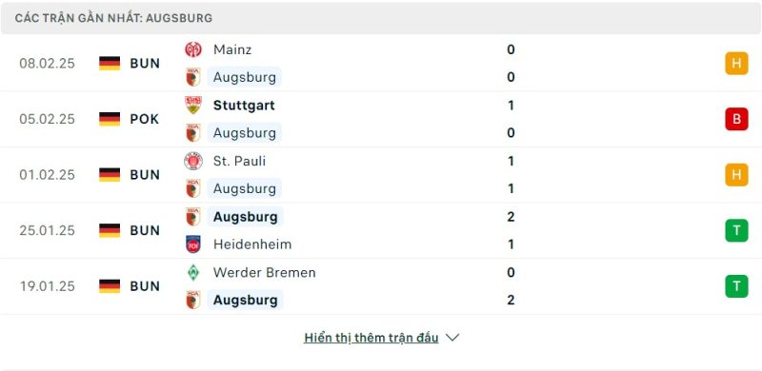This screenshot has height=371, width=762.
Task: Click green T badge for Heidenheim match
Action: 736,230
